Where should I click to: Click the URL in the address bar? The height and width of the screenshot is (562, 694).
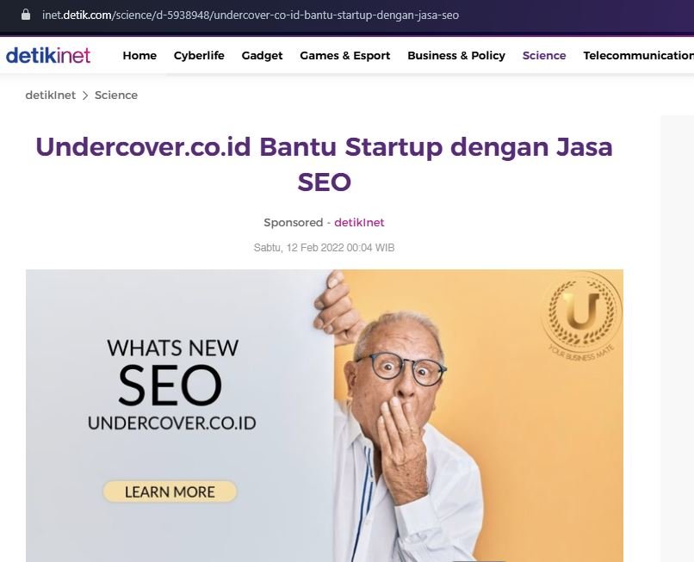pyautogui.click(x=251, y=15)
